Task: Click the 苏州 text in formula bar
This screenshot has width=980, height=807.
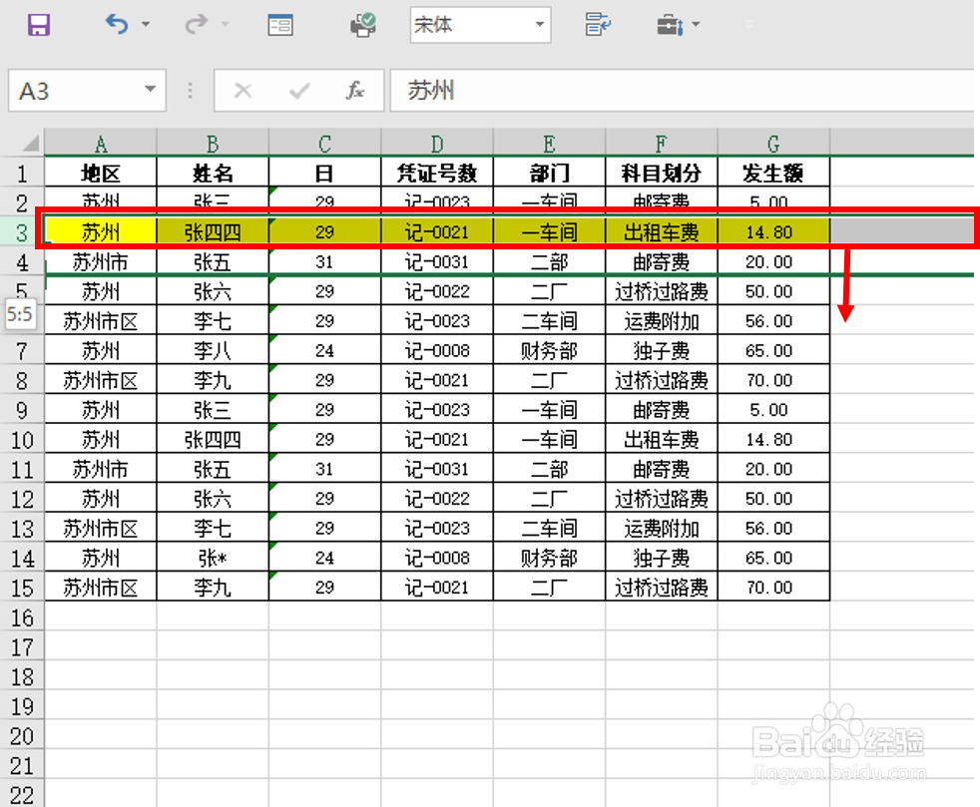Action: 429,90
